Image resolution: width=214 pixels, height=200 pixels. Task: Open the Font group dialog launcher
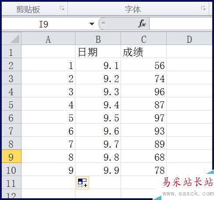point(203,8)
